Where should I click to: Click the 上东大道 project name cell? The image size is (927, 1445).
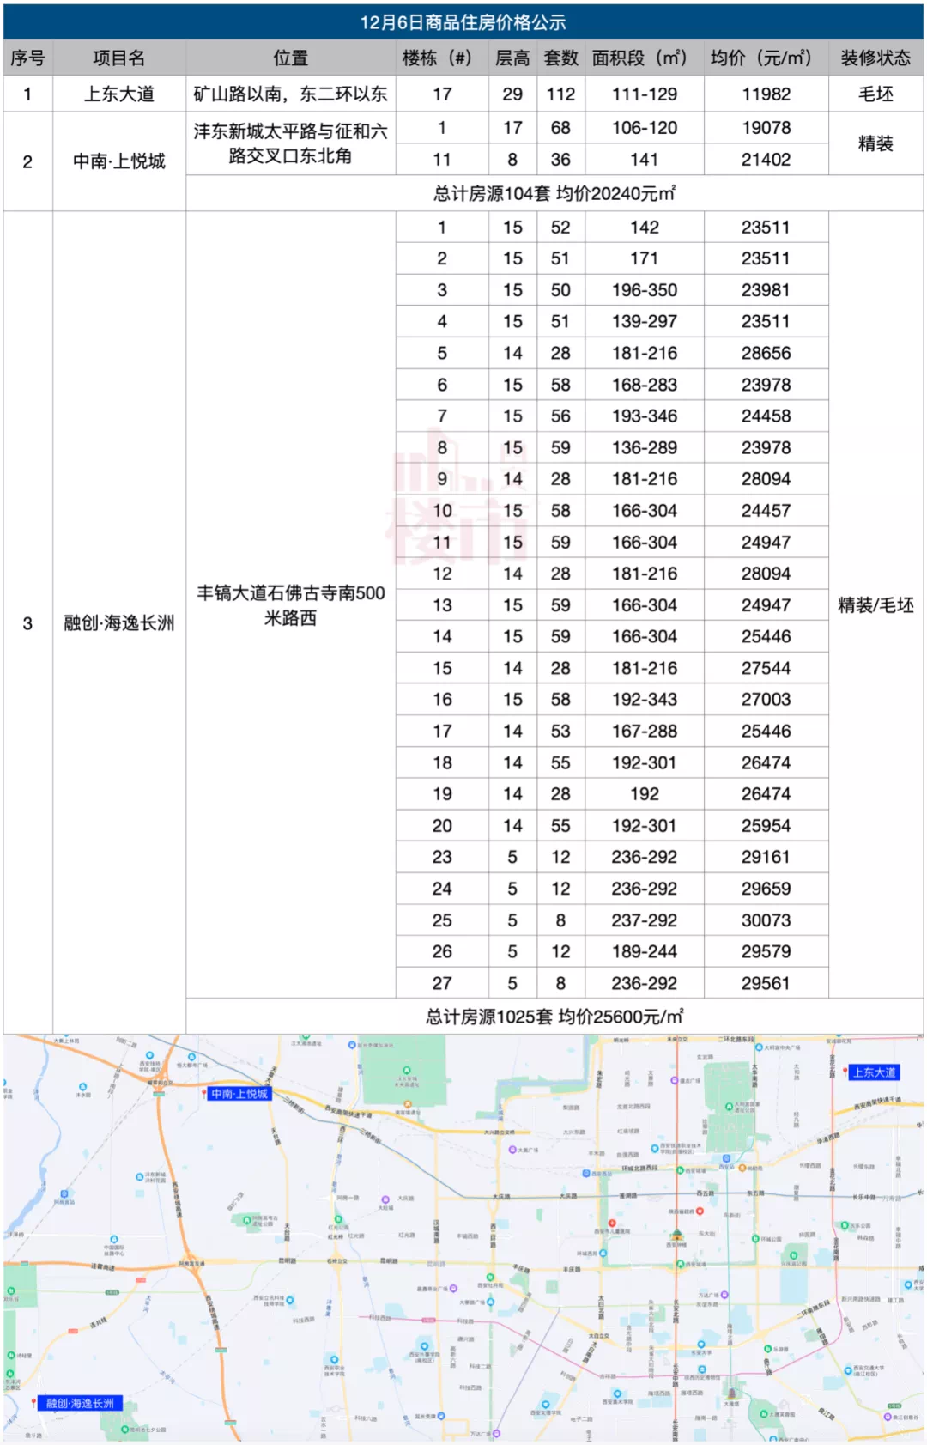click(118, 94)
